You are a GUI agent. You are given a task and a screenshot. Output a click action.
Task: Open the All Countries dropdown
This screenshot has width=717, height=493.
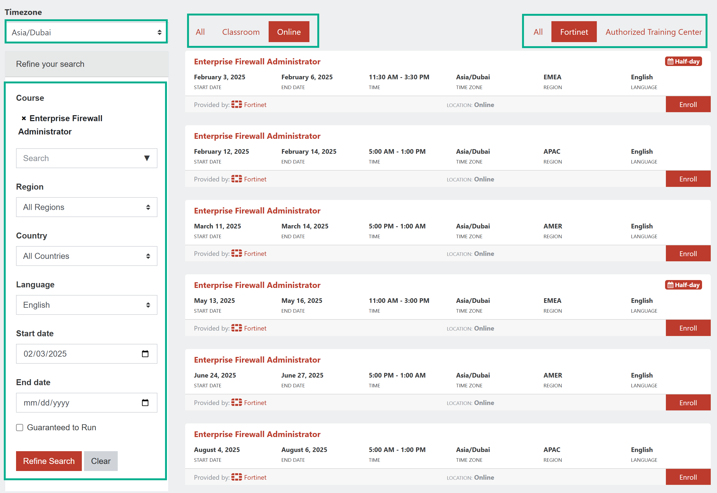[x=86, y=256]
